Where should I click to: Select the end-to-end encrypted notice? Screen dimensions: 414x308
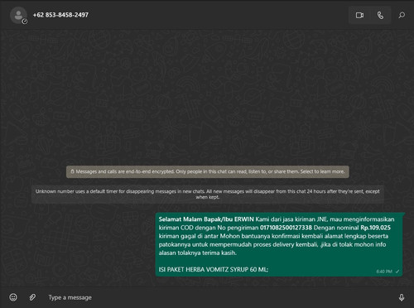tap(208, 171)
